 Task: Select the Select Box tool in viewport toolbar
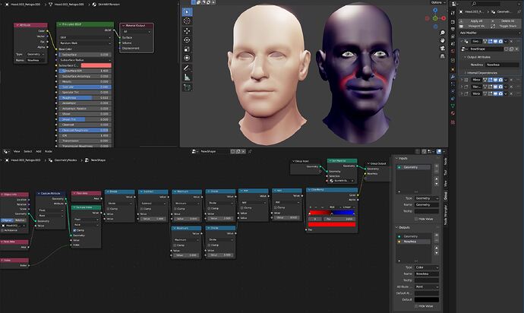coord(187,12)
